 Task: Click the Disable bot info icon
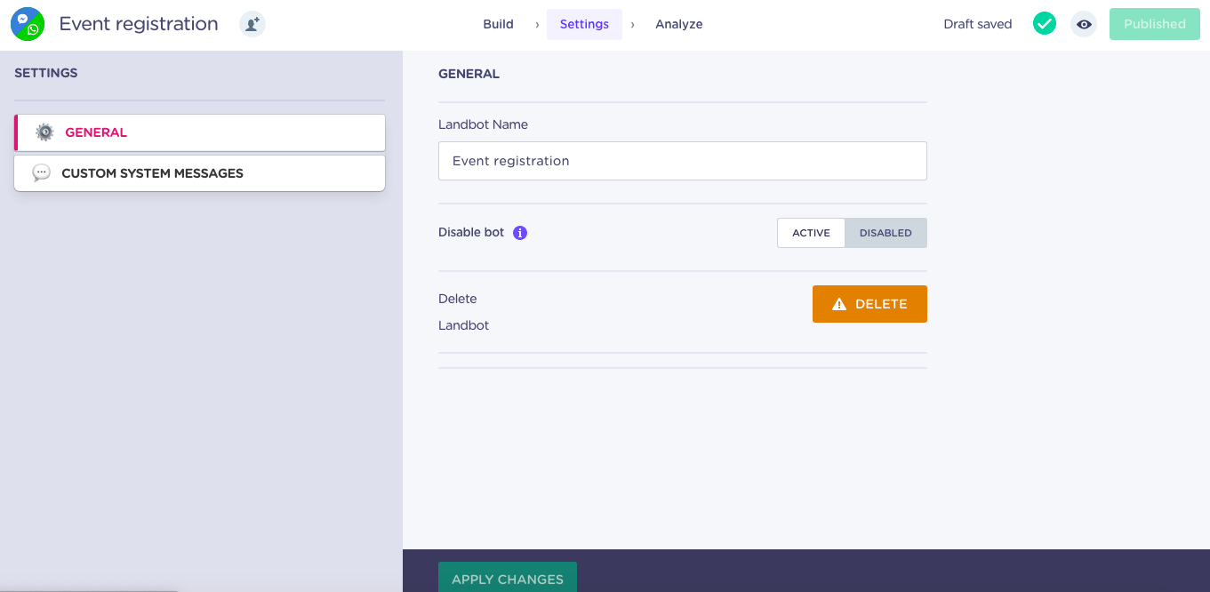(520, 233)
